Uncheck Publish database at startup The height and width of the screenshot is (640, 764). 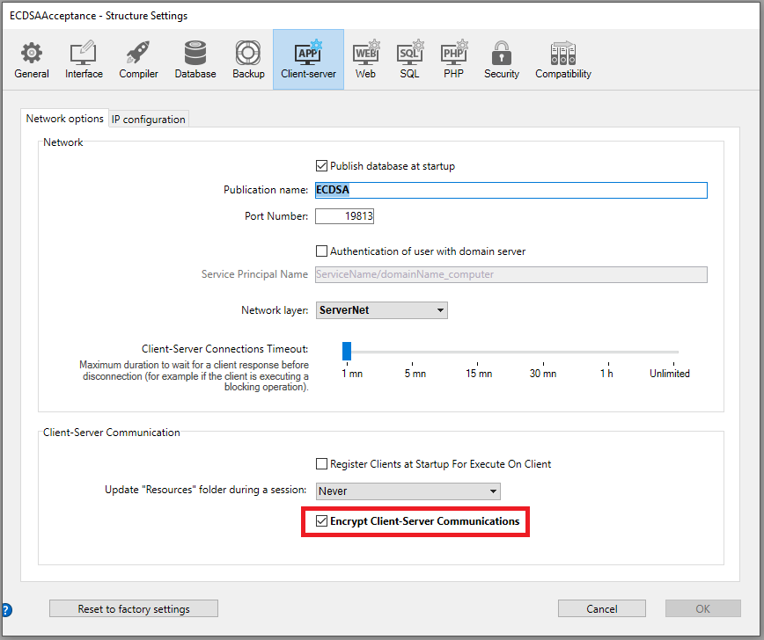(321, 166)
